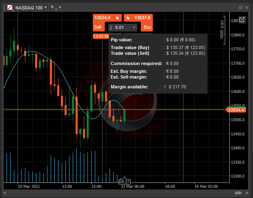Click the 13300.0 price axis label
The width and height of the screenshot is (253, 198).
pos(237,176)
